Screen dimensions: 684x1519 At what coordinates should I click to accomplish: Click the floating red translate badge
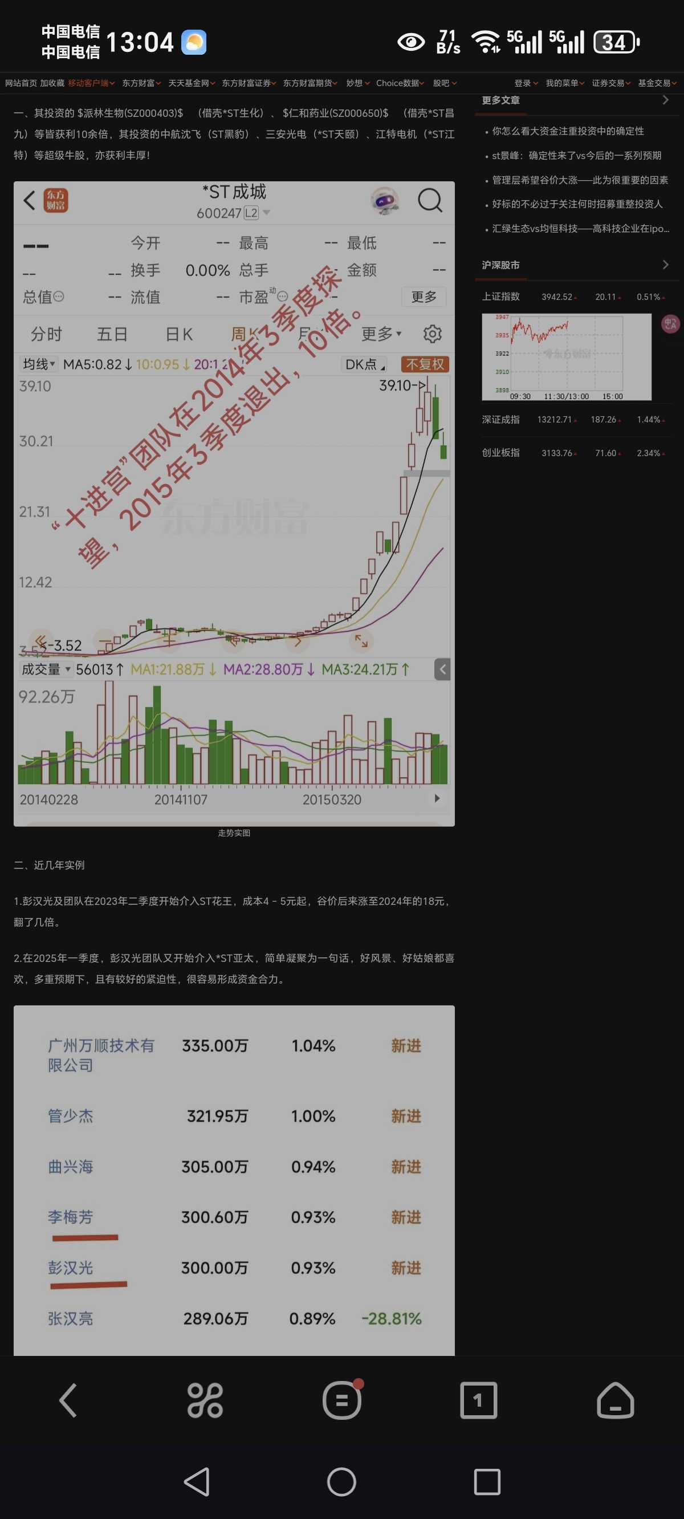tap(670, 324)
